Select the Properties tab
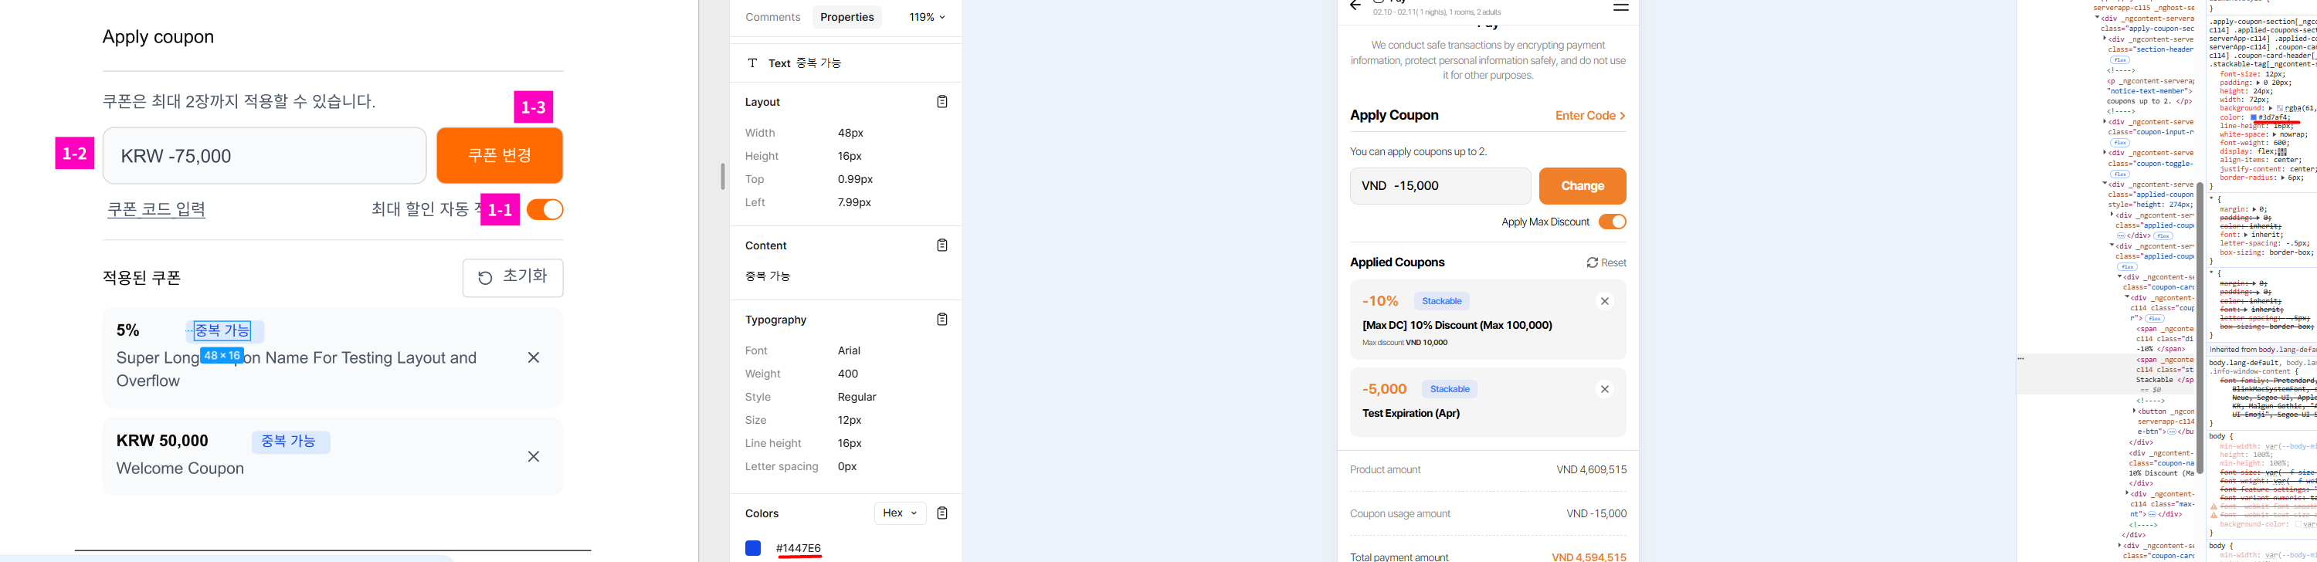 pos(846,17)
